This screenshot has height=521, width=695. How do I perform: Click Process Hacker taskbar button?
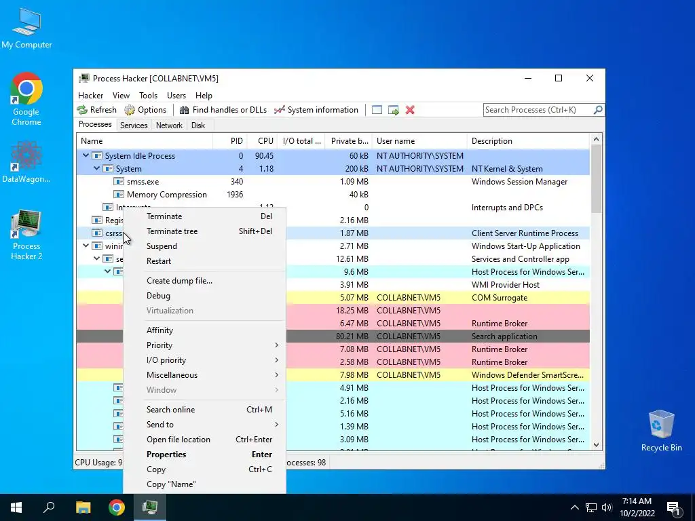coord(150,507)
